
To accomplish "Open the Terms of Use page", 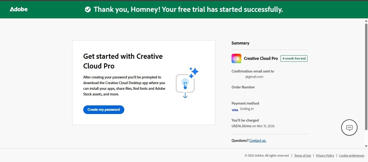I will tap(302, 156).
